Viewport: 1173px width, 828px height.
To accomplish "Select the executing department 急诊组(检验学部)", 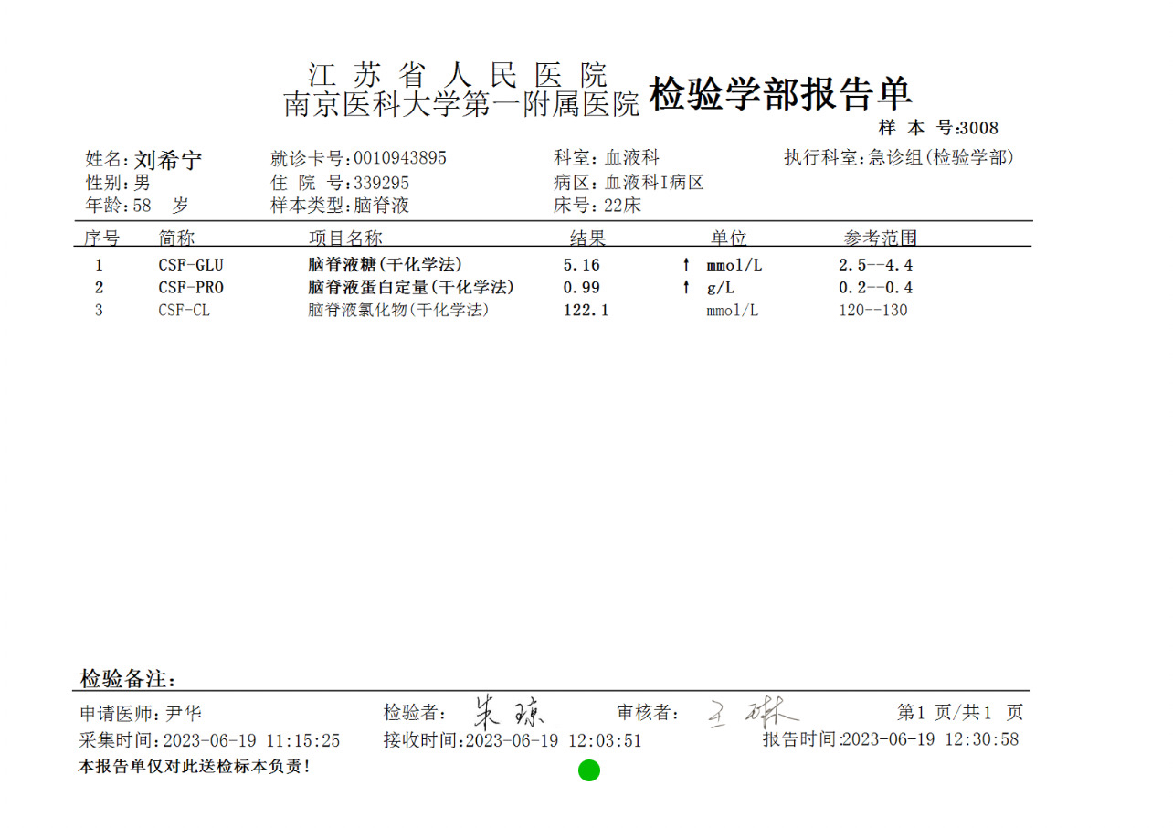I will [941, 158].
